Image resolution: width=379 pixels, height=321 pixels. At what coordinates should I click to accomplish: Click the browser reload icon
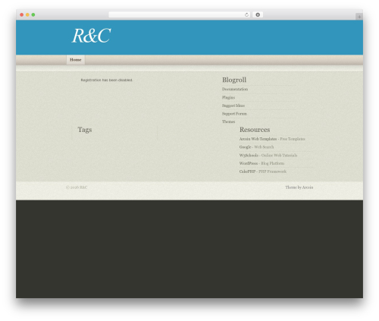point(246,14)
